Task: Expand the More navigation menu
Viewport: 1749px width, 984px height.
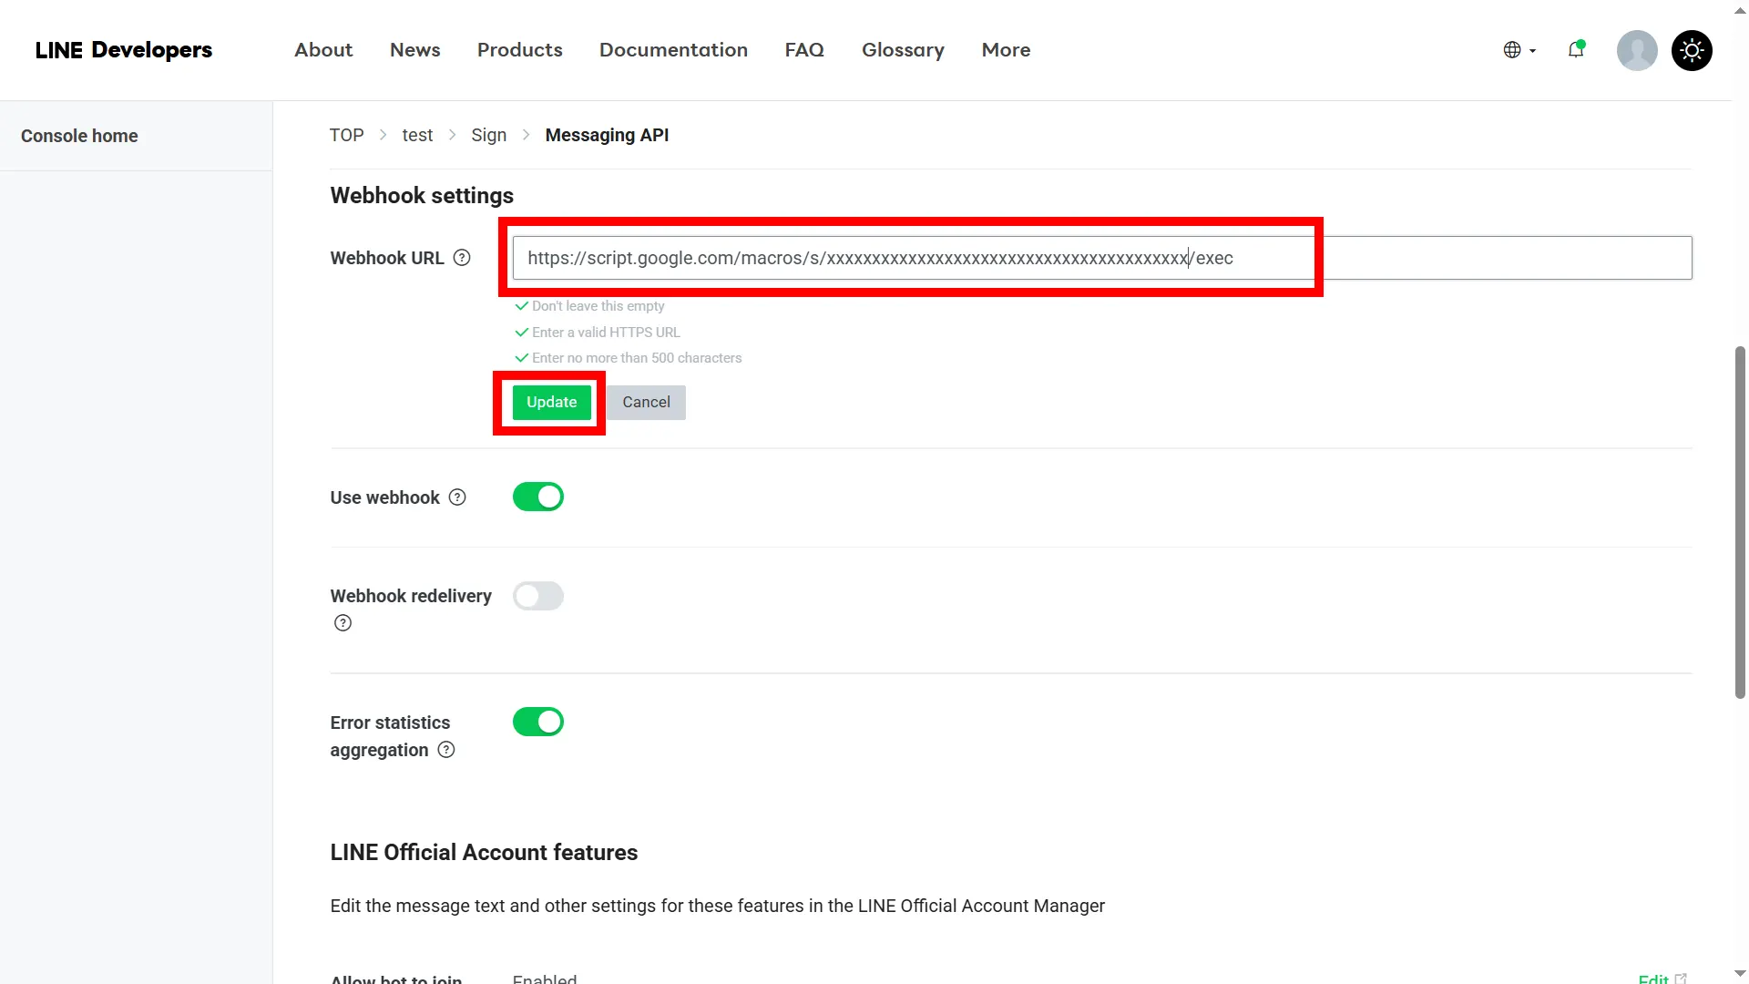Action: pos(1006,50)
